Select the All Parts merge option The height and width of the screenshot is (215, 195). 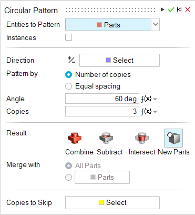(68, 165)
